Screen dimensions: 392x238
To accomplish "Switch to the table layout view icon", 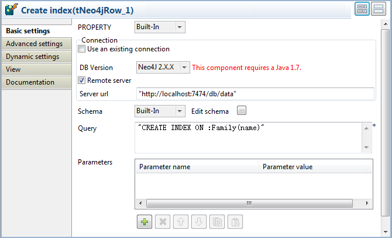I will pyautogui.click(x=362, y=10).
